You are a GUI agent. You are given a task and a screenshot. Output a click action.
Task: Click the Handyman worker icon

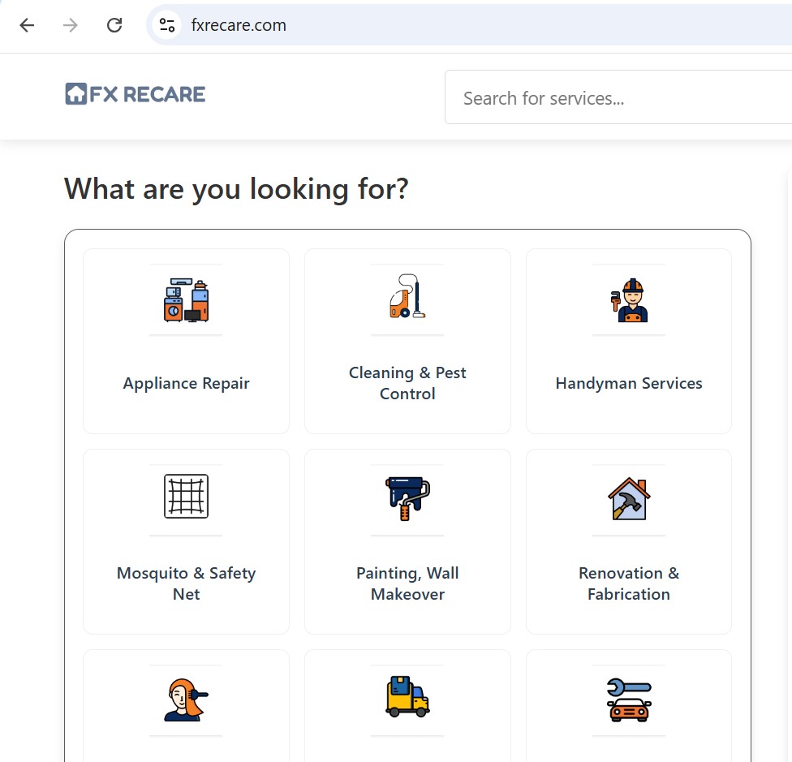click(x=629, y=300)
